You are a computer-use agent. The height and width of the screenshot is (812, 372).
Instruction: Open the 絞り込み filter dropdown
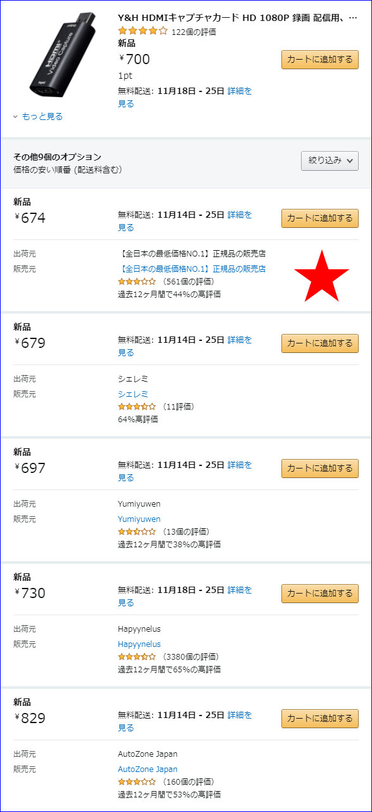click(330, 161)
